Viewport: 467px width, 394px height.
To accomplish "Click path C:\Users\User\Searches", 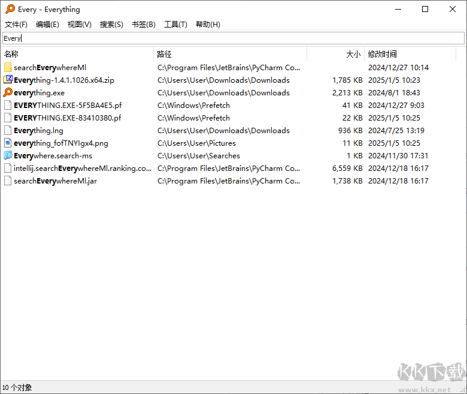I will [199, 156].
